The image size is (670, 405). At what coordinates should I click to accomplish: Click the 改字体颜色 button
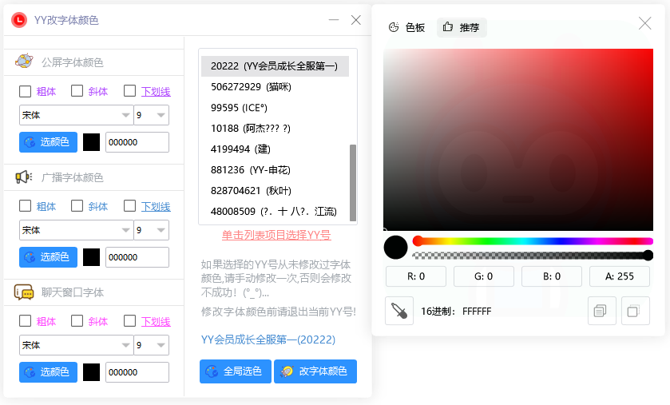pos(315,371)
